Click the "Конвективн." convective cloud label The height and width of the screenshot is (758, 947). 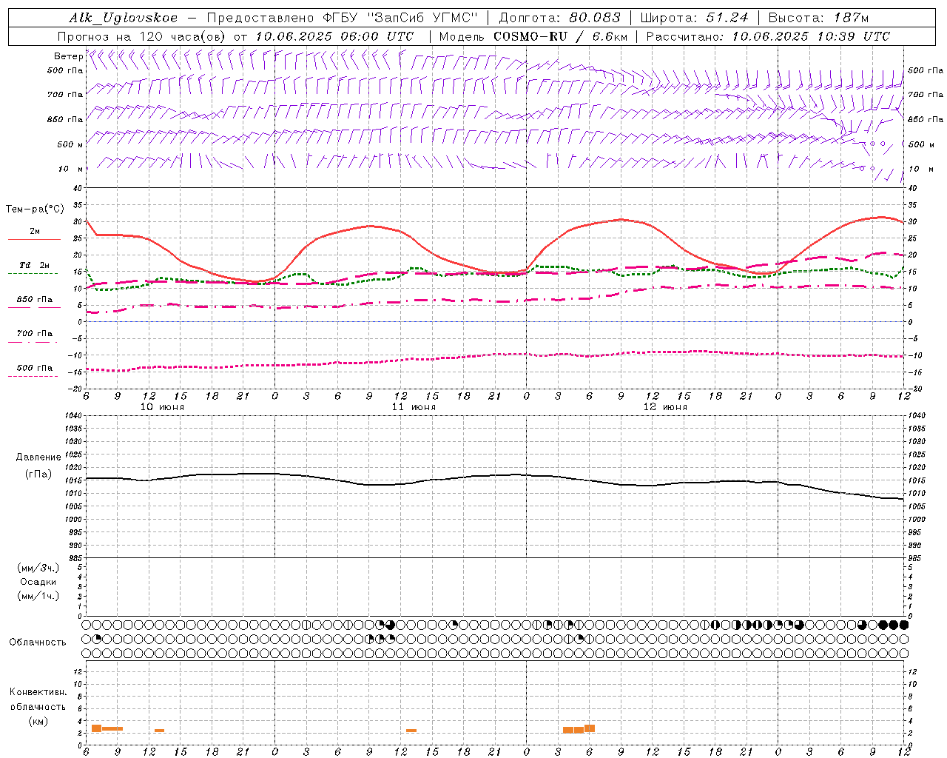click(x=38, y=692)
